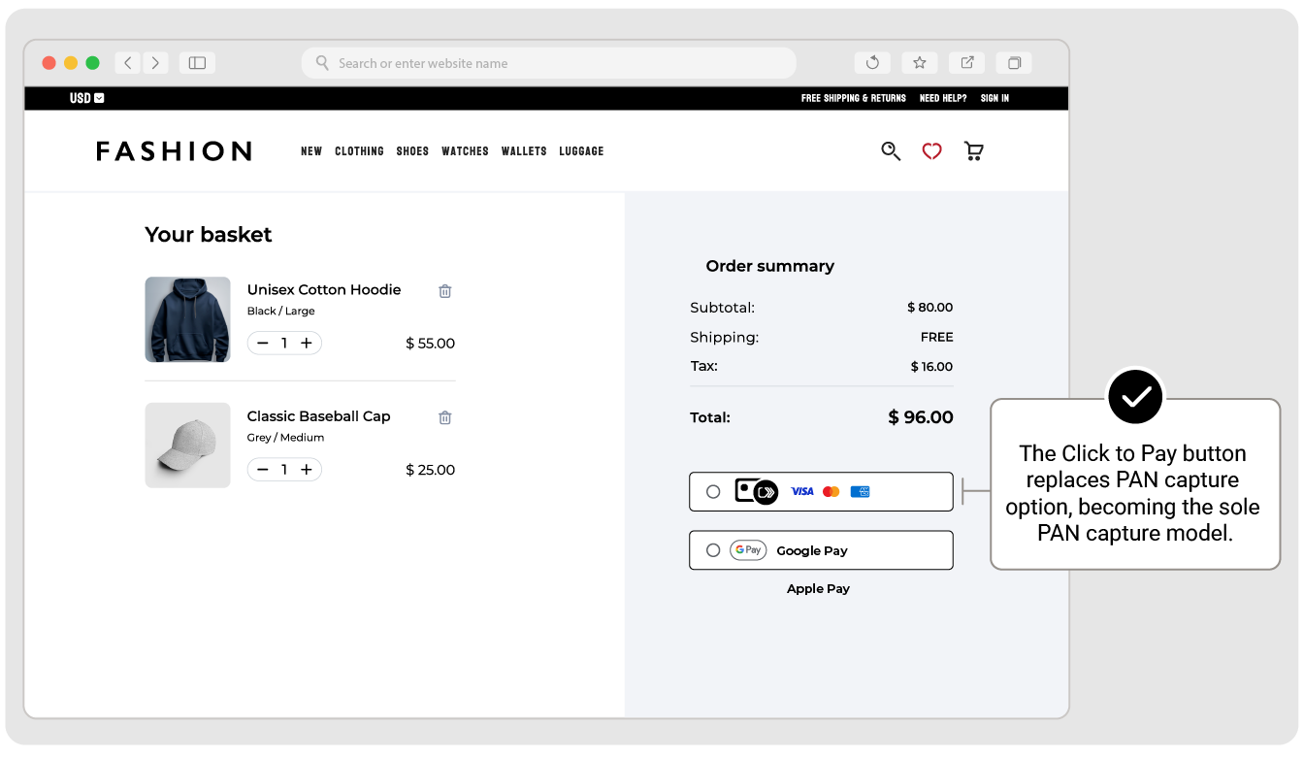Screen dimensions: 1304x759
Task: Click the Order summary heading
Action: click(770, 266)
